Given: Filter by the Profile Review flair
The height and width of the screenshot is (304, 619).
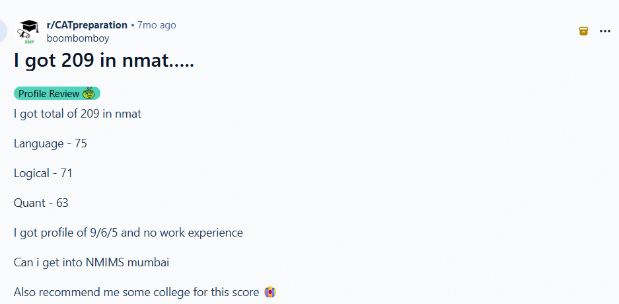Looking at the screenshot, I should click(x=57, y=94).
